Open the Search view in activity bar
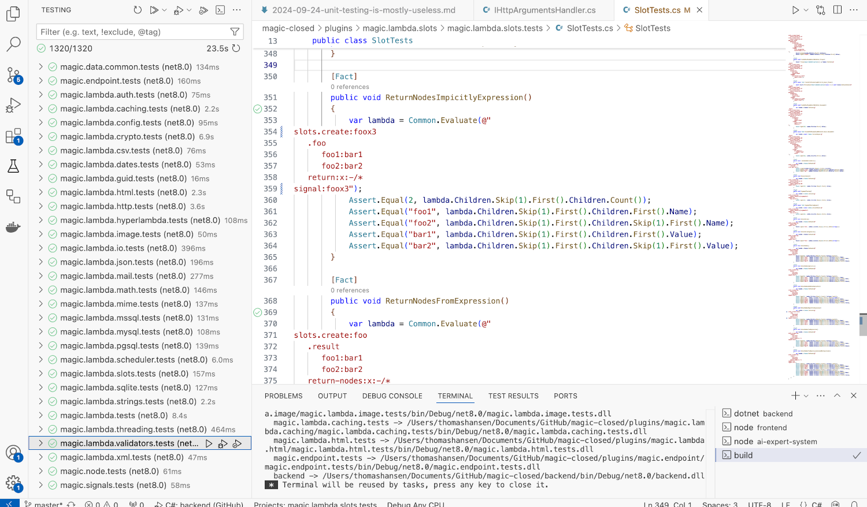This screenshot has height=507, width=867. pos(13,44)
